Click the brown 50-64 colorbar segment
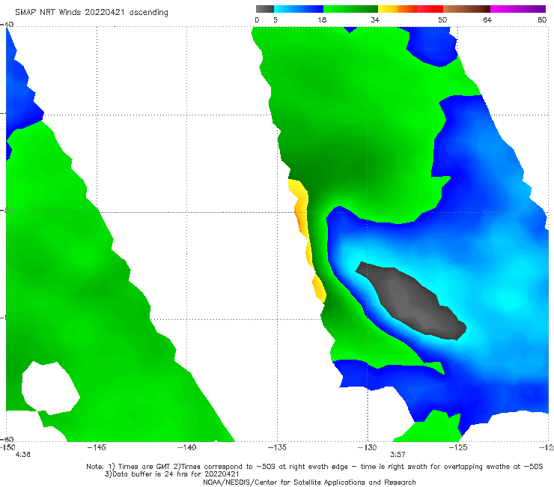This screenshot has width=554, height=487. pyautogui.click(x=466, y=9)
